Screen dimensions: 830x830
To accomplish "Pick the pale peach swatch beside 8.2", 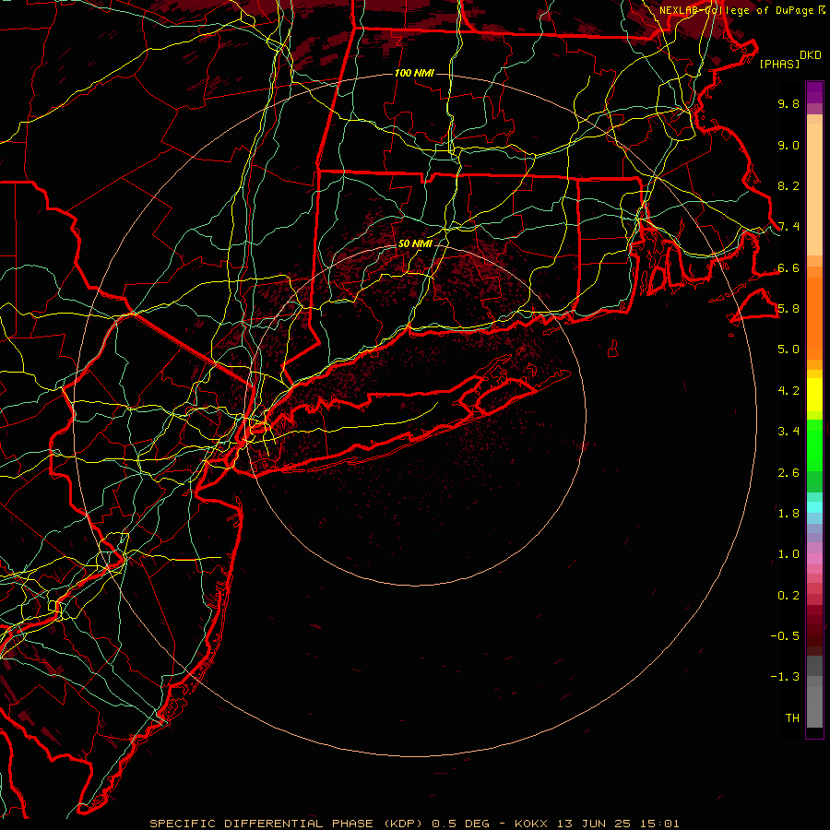I will (814, 189).
